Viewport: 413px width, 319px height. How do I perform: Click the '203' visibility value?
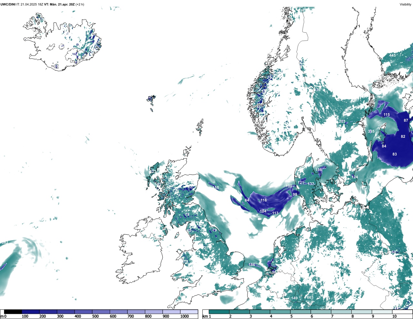(342, 121)
